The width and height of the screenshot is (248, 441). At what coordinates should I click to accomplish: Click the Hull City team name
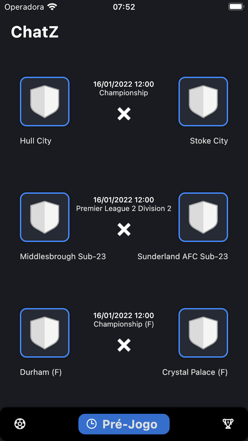pos(36,141)
